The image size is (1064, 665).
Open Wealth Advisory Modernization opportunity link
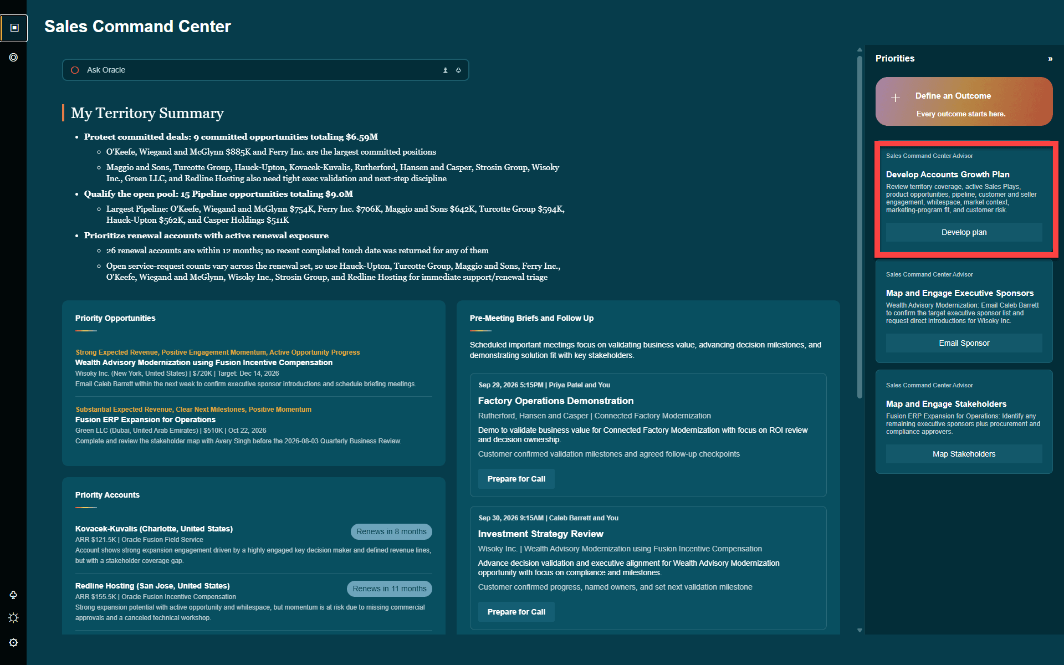pos(204,362)
